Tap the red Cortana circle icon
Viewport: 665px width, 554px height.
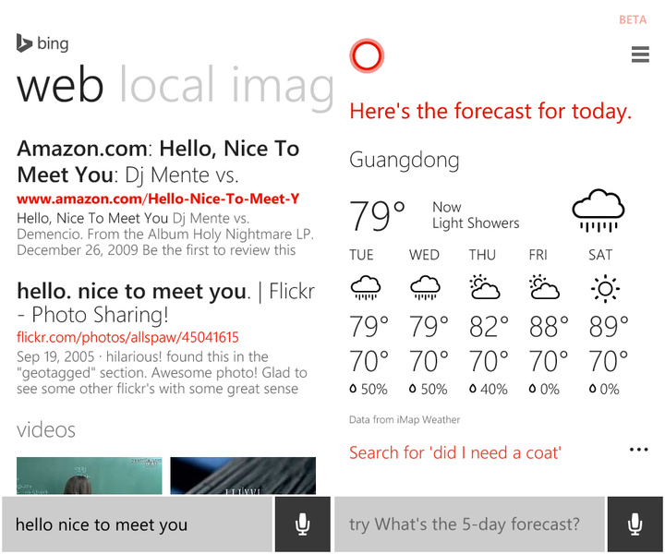click(366, 56)
